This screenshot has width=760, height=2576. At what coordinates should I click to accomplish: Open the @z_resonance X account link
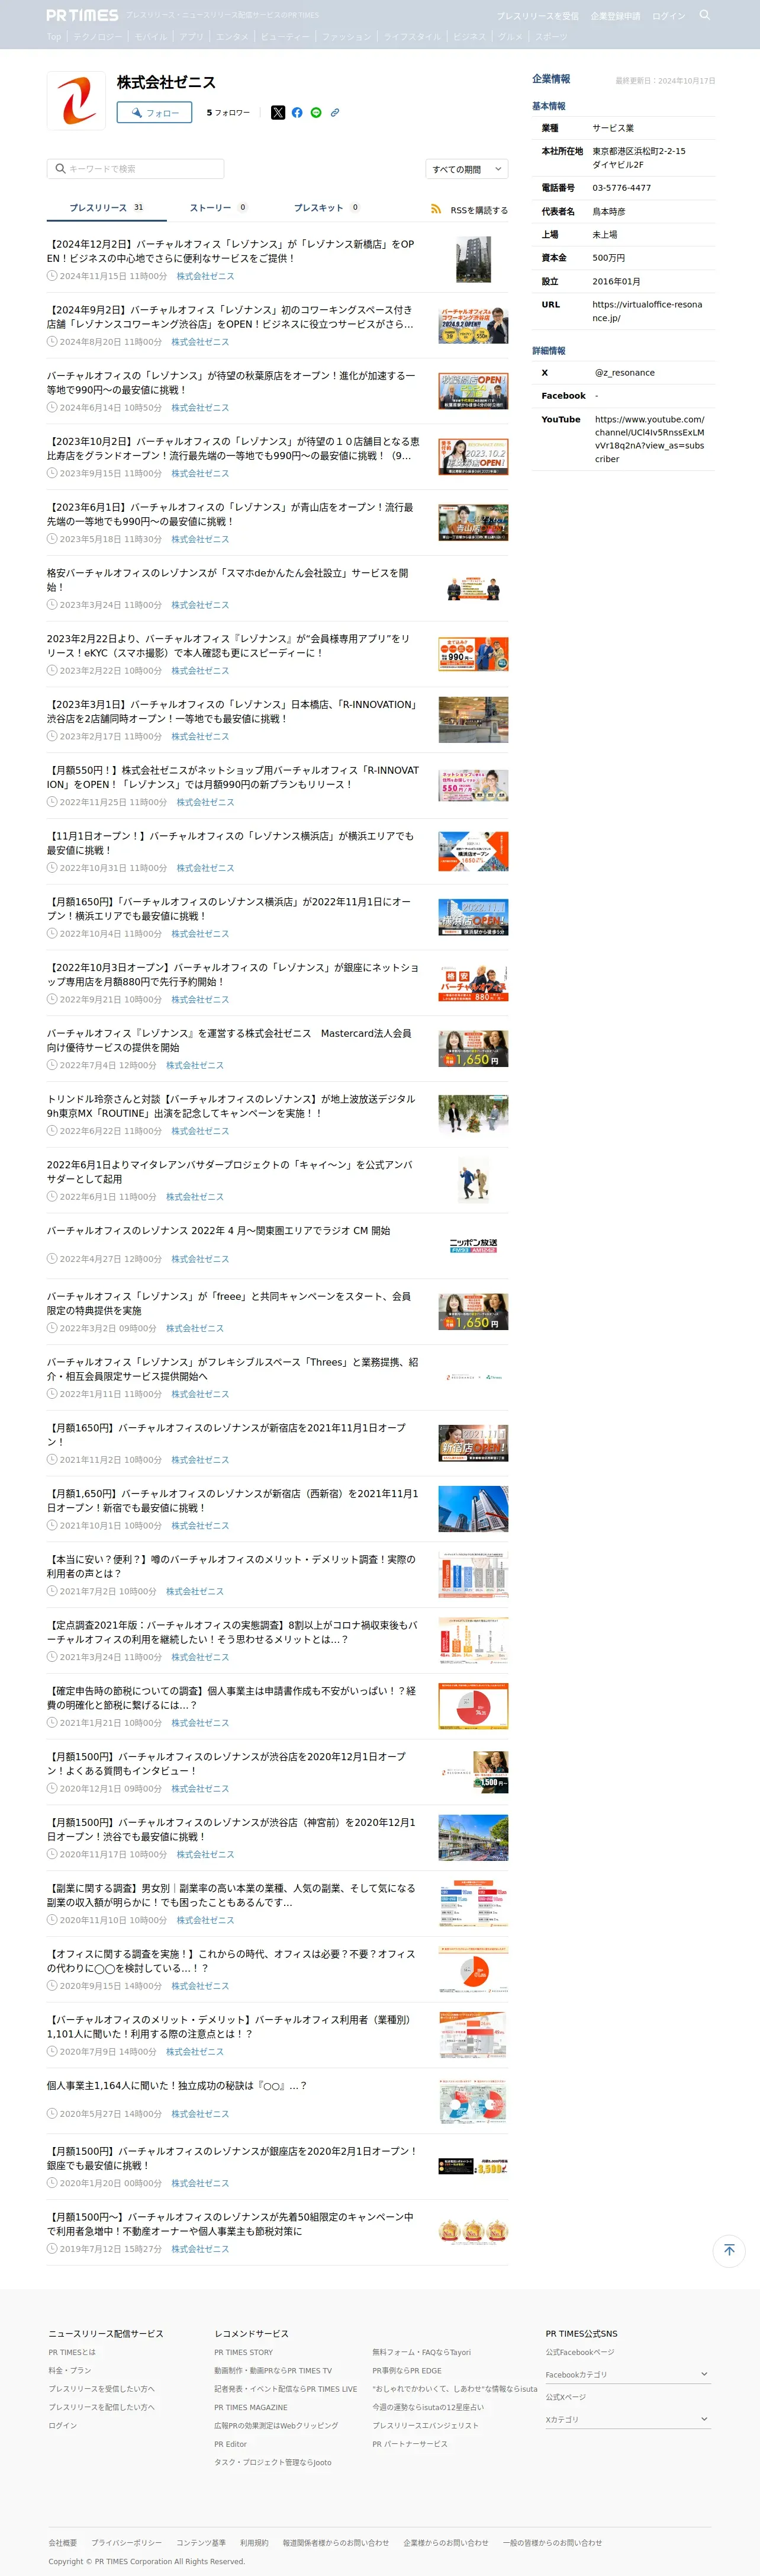click(625, 373)
